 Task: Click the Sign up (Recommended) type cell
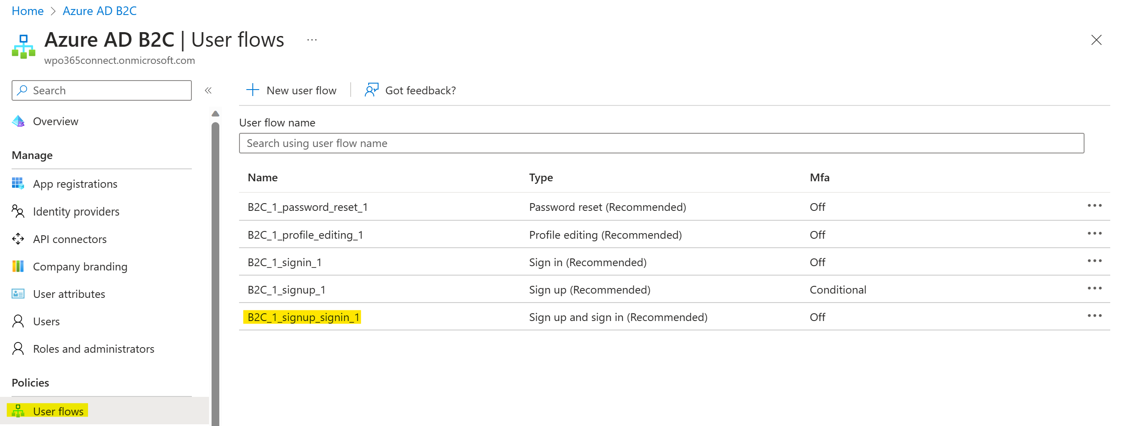coord(590,290)
